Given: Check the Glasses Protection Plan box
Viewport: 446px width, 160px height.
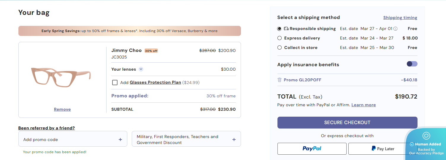Looking at the screenshot, I should [115, 83].
